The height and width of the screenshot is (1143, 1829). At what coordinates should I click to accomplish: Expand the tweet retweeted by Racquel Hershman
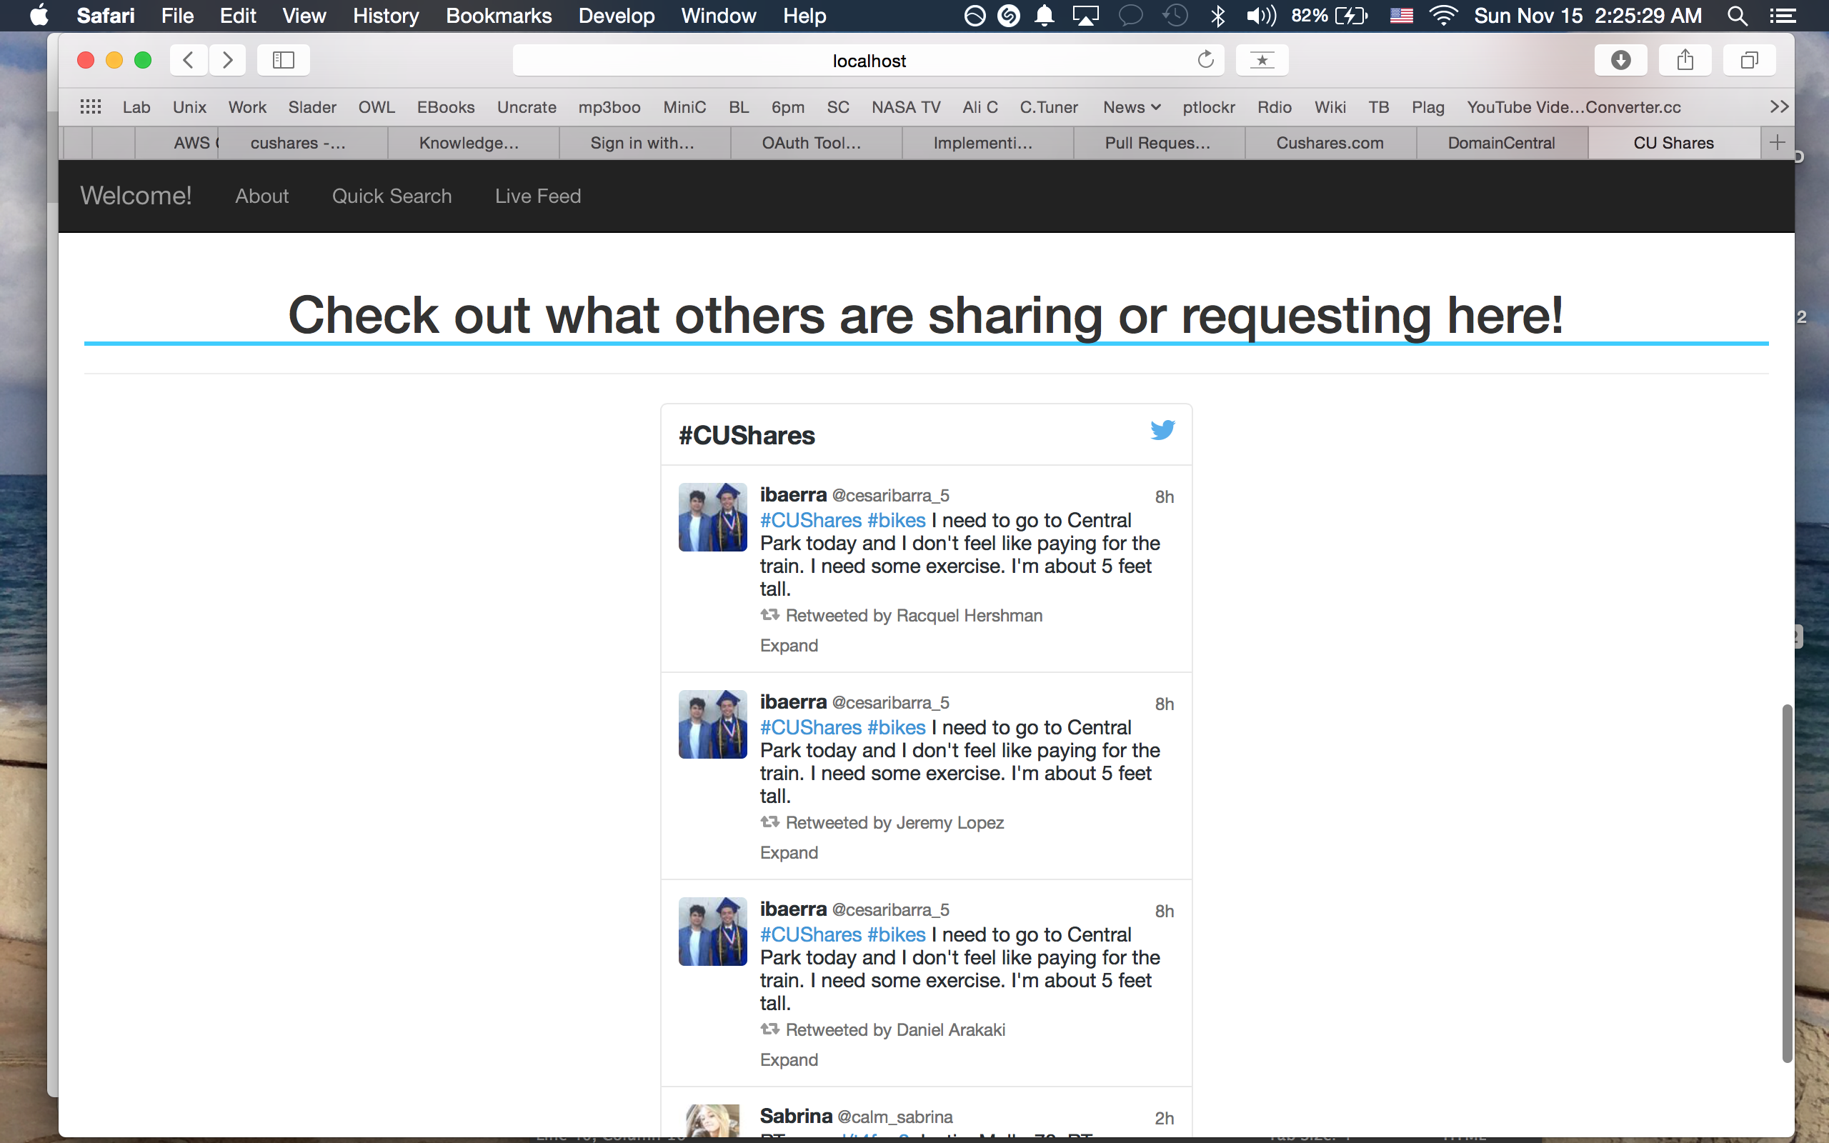coord(788,646)
